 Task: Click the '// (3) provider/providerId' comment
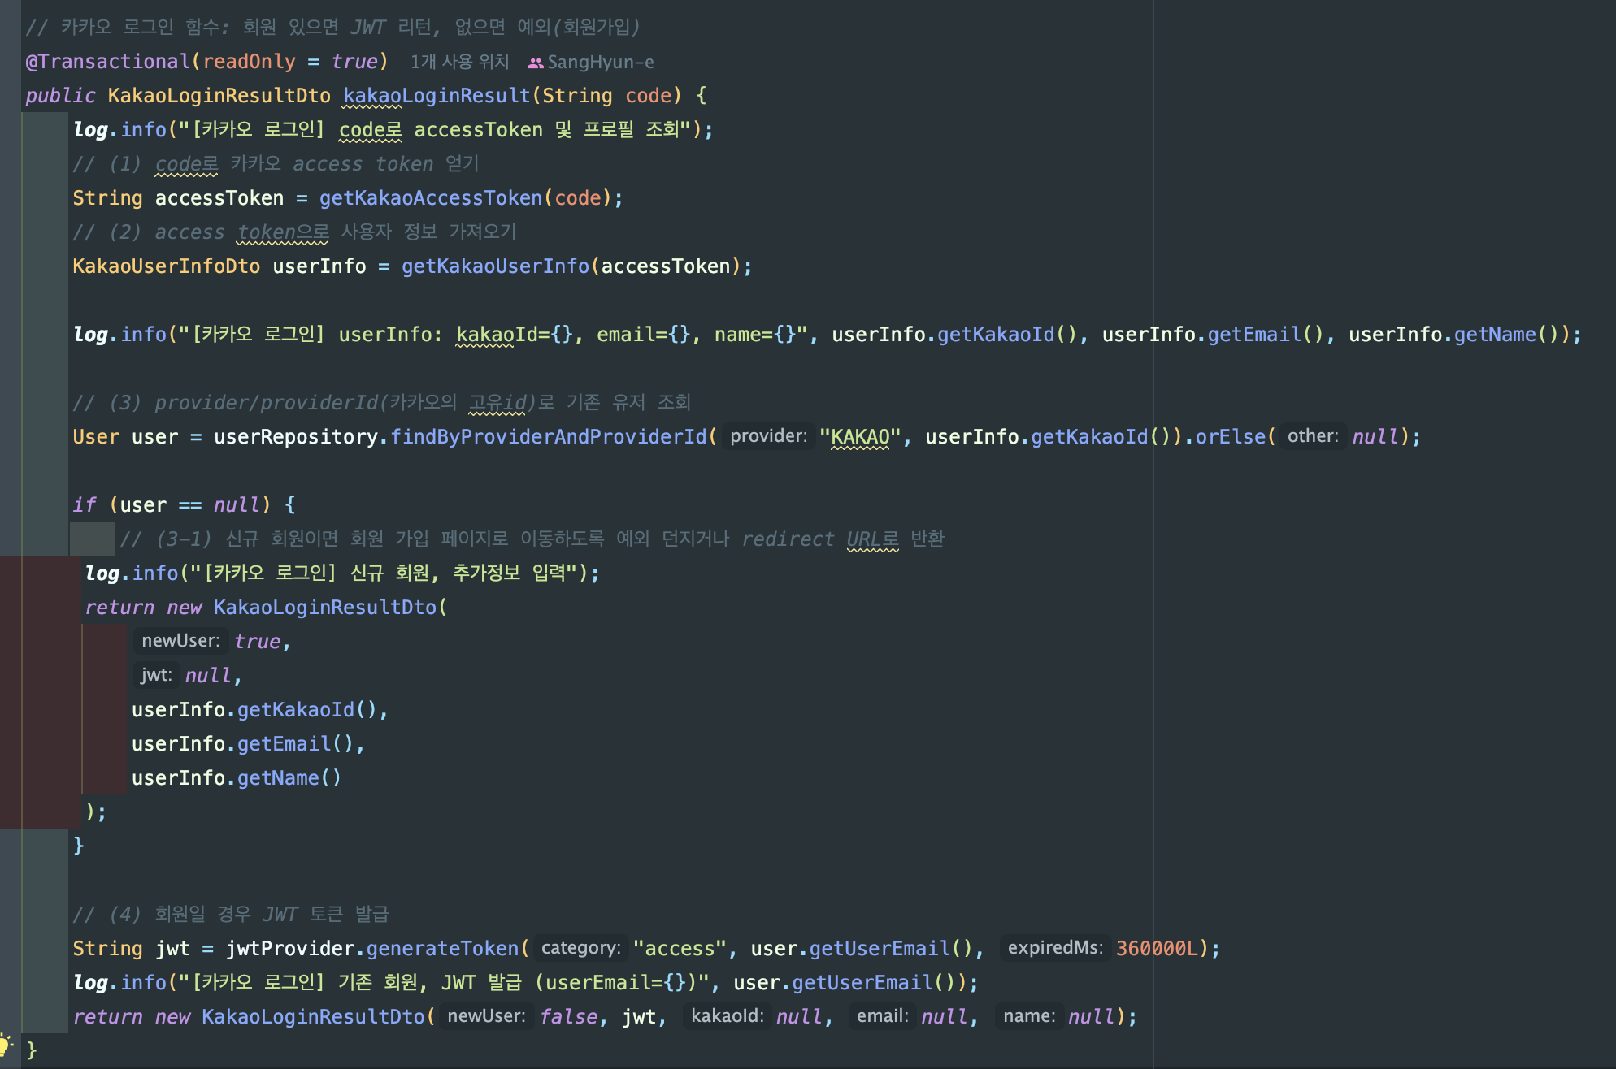381,403
